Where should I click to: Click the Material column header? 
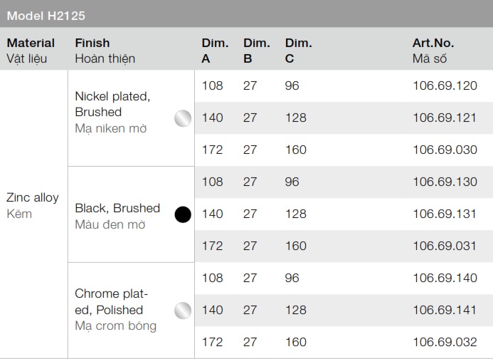[31, 50]
